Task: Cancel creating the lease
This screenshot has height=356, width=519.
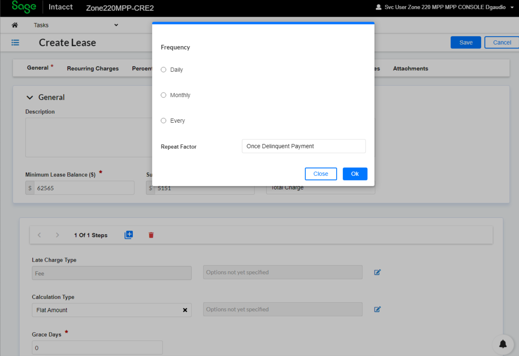Action: coord(502,42)
